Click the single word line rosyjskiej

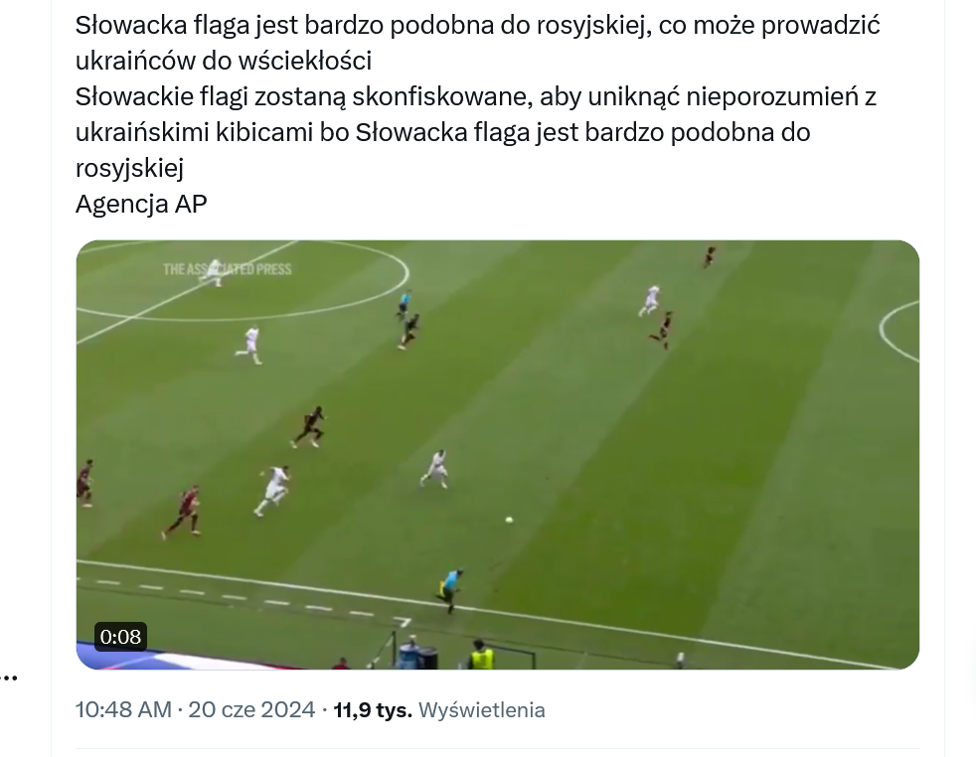(x=129, y=168)
